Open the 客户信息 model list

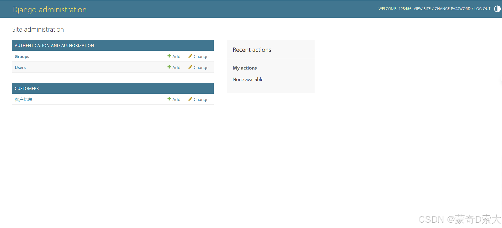coord(24,99)
